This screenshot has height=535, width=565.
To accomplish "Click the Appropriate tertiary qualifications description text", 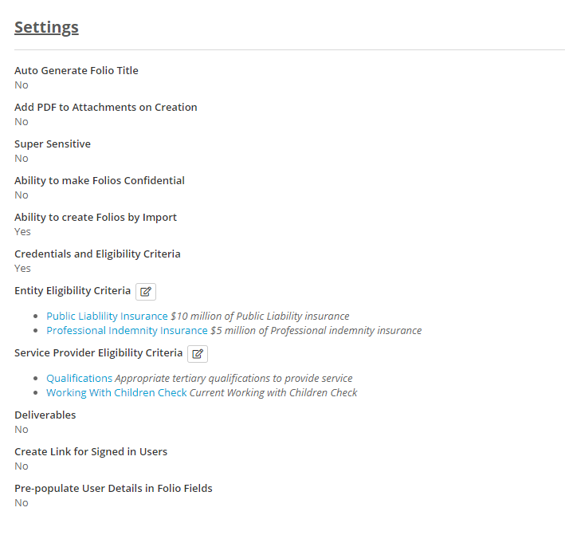I will point(233,379).
